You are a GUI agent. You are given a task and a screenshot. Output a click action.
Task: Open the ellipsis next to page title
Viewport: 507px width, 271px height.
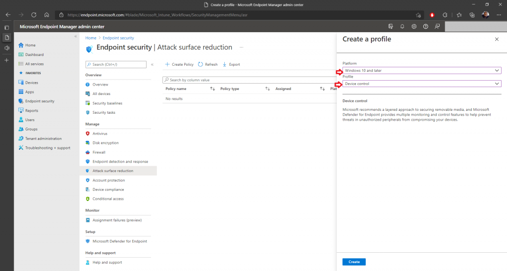(x=242, y=47)
